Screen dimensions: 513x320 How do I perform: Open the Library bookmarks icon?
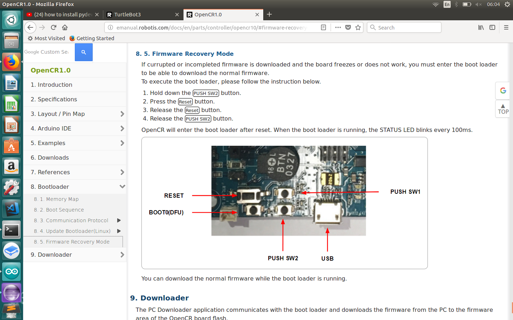point(481,27)
